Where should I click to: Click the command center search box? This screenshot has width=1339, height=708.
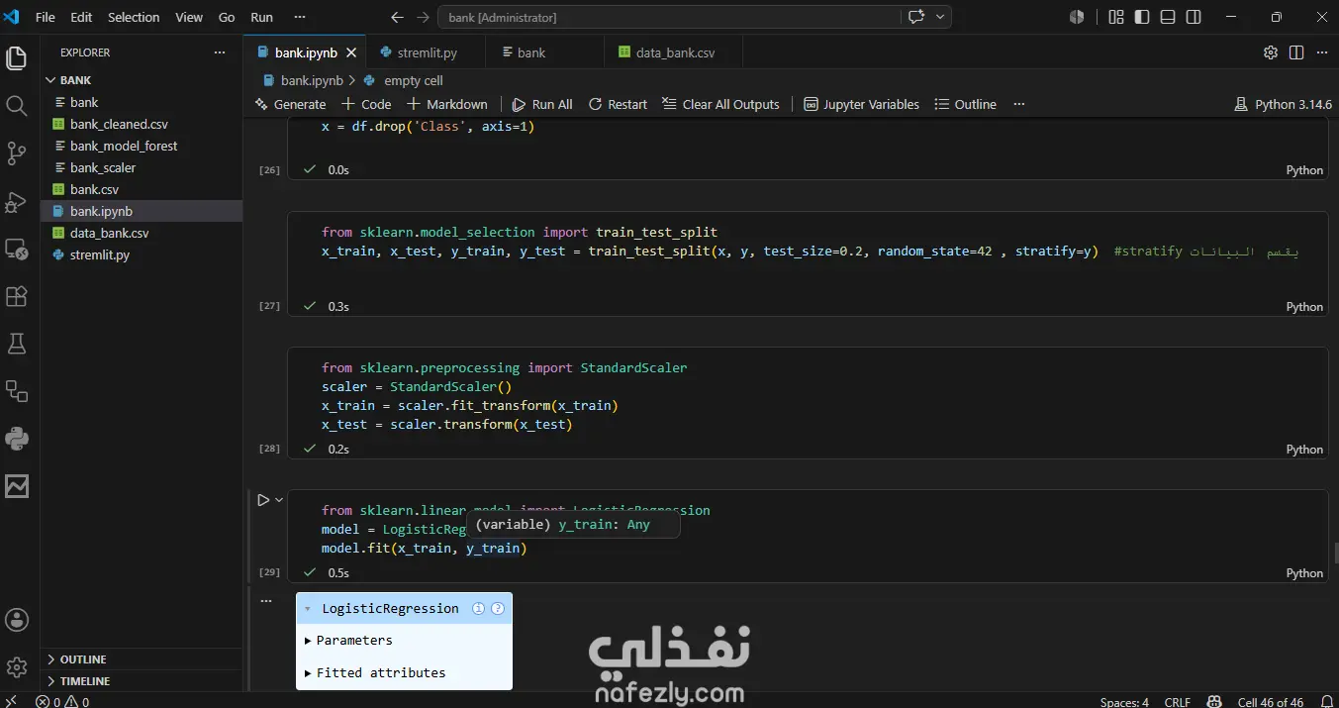(x=669, y=17)
